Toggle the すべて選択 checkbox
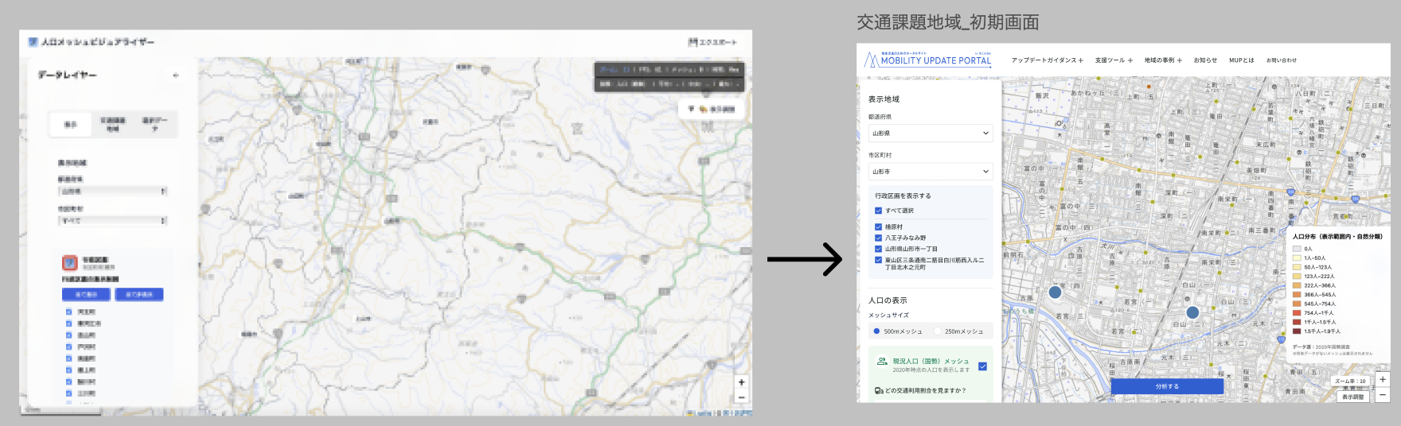The width and height of the screenshot is (1401, 426). (x=879, y=211)
